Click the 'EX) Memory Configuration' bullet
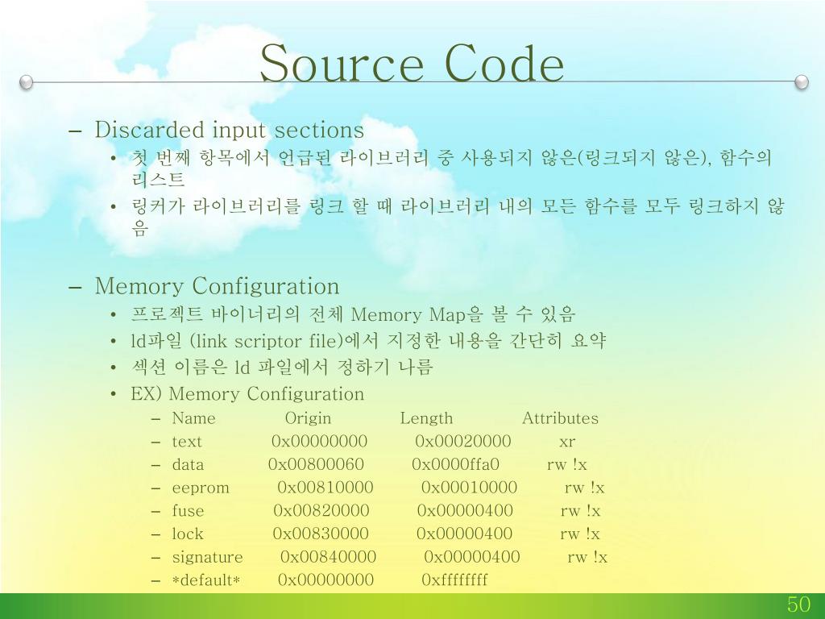 (247, 393)
